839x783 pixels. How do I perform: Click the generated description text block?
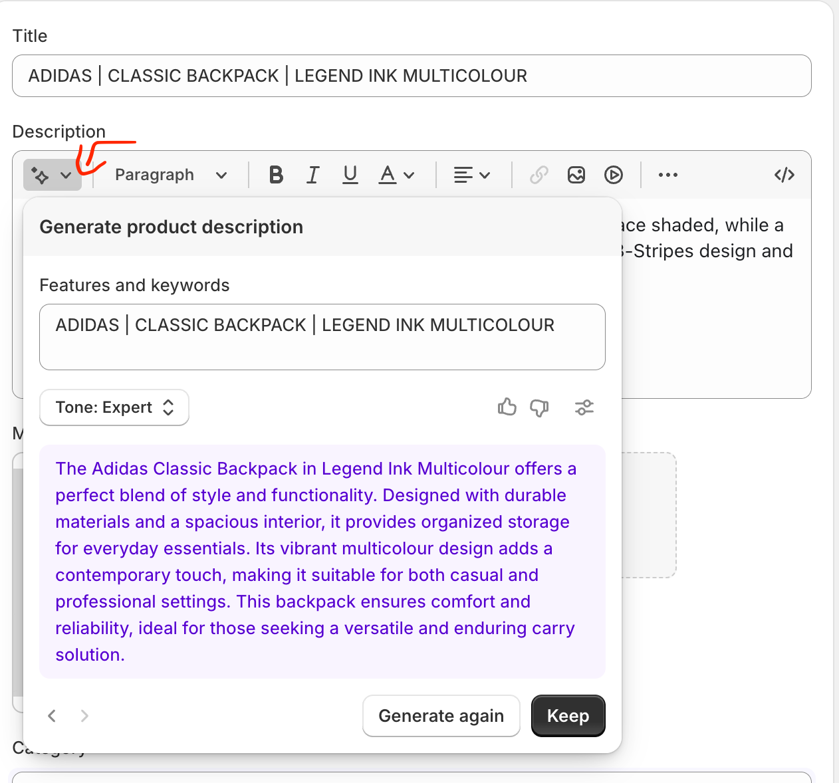pos(322,562)
